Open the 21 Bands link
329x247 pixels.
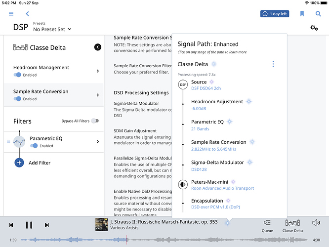pos(200,129)
